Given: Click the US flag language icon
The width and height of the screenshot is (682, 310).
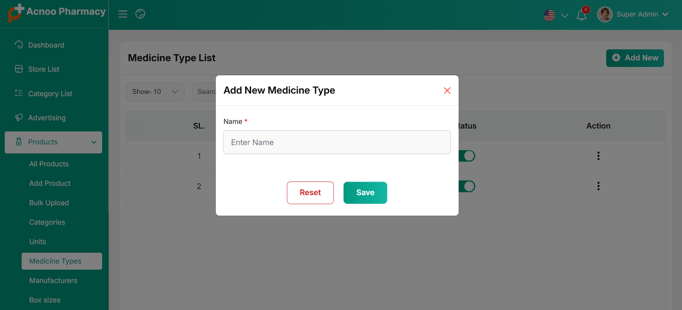Looking at the screenshot, I should point(549,15).
